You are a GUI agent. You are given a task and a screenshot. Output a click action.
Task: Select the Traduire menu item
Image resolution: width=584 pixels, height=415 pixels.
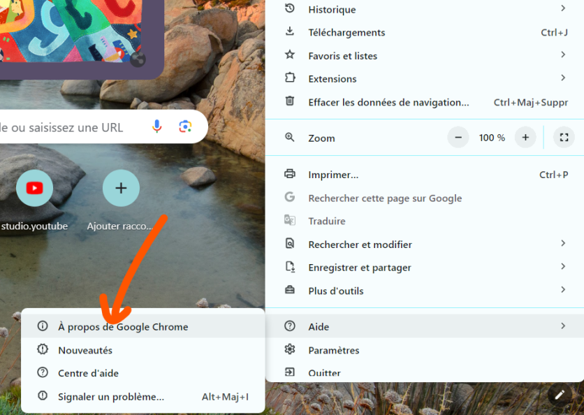pos(425,221)
